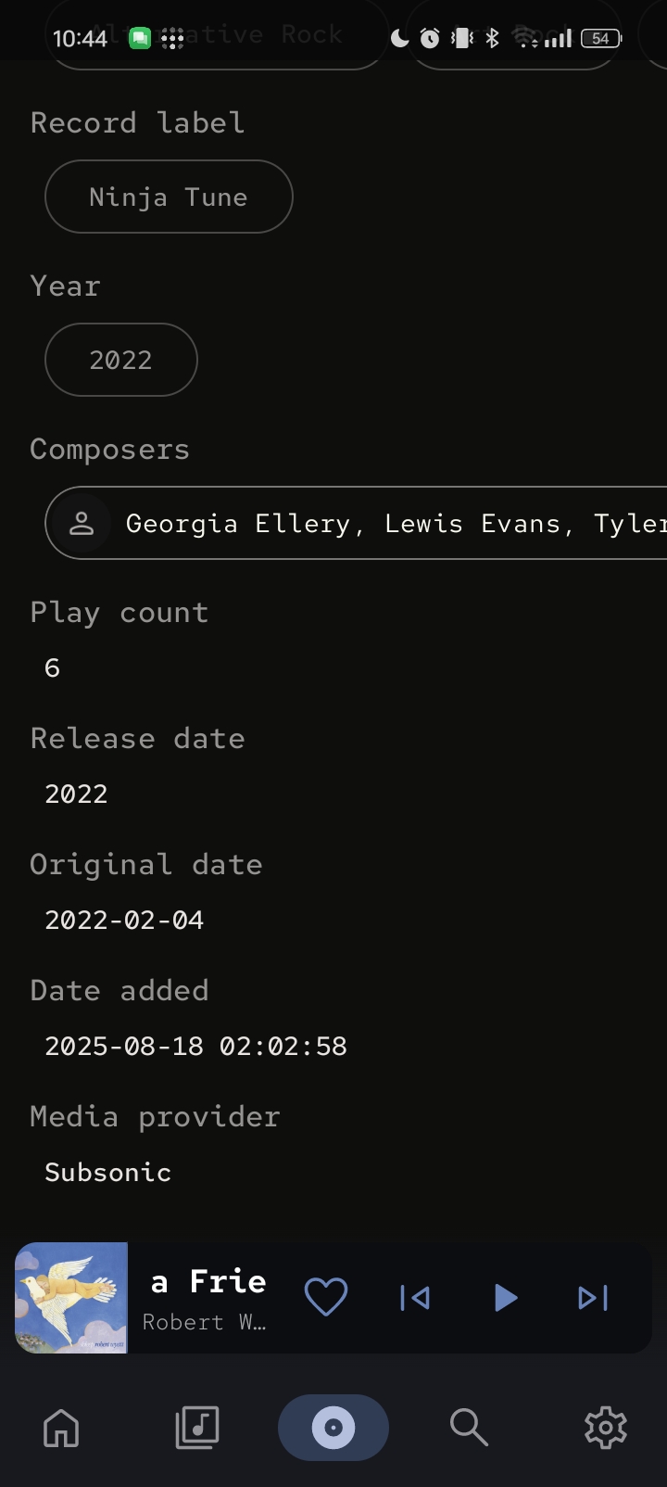Tap the heart favorite icon
667x1487 pixels.
tap(326, 1297)
